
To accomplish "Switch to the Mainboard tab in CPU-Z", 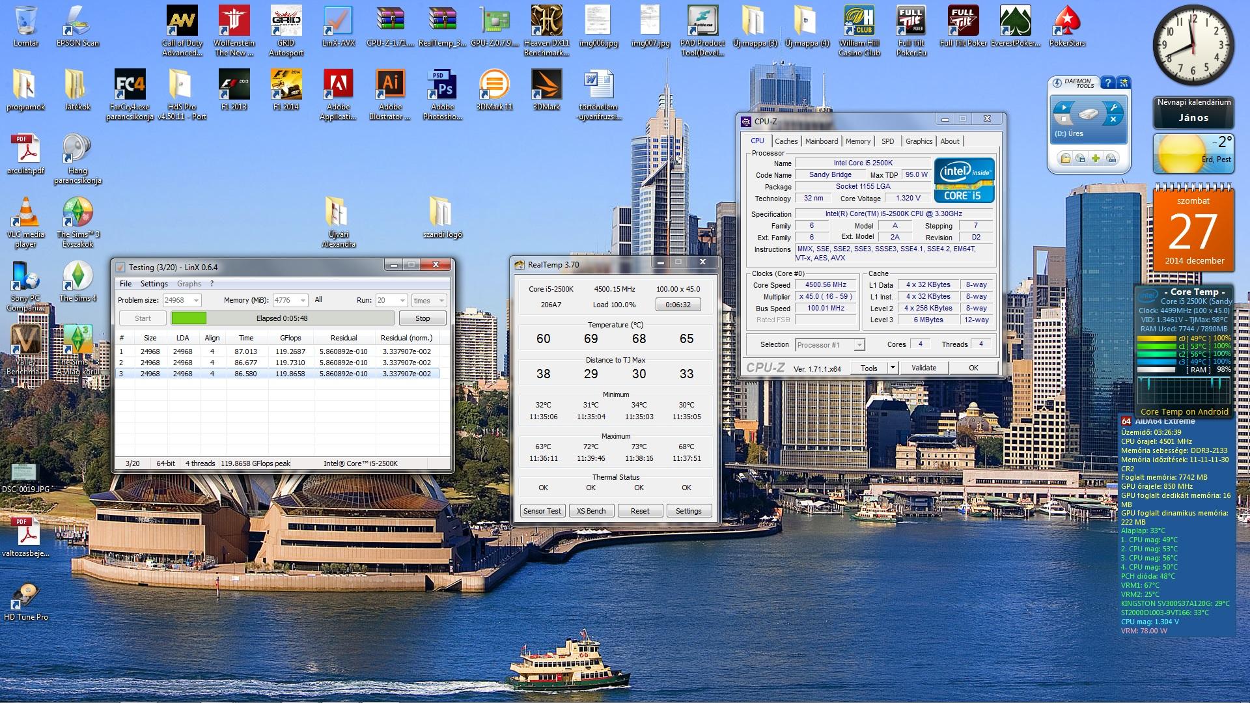I will (x=821, y=141).
